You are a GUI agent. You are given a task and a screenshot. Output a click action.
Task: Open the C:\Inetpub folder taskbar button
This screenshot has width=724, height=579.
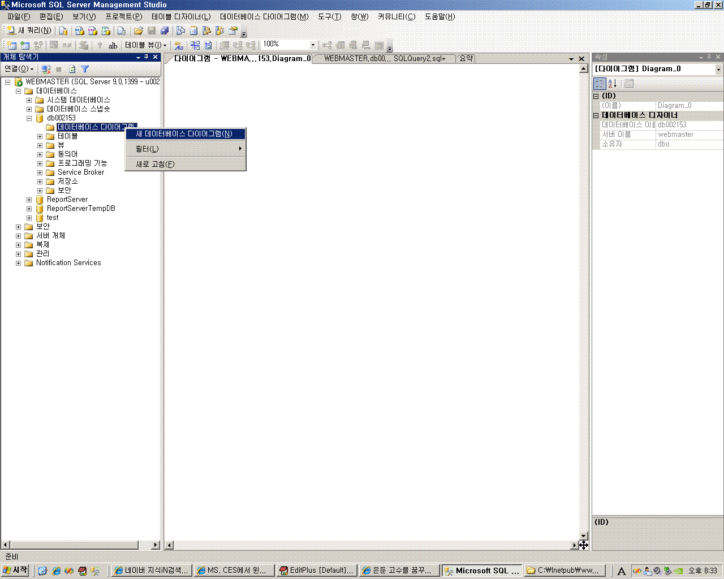click(566, 571)
